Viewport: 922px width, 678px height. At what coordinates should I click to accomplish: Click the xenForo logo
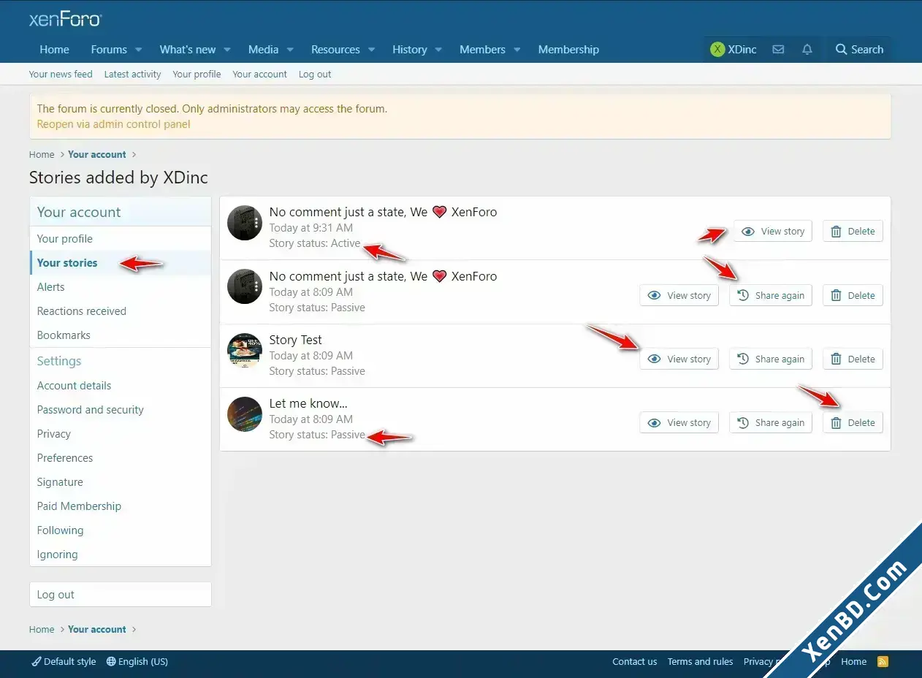[x=65, y=20]
